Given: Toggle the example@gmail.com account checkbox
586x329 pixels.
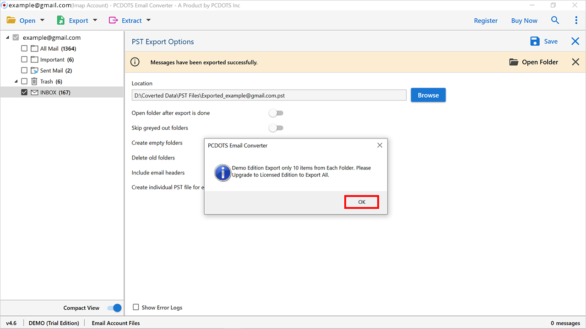Looking at the screenshot, I should (x=16, y=37).
